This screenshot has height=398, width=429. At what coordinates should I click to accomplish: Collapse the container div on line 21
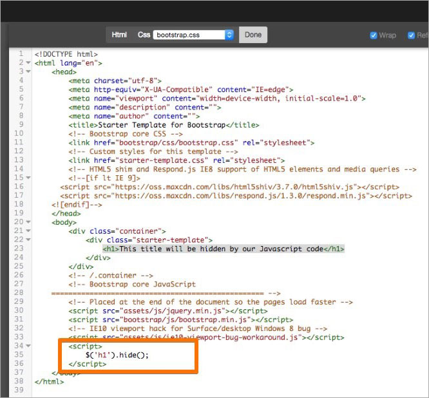click(x=28, y=231)
